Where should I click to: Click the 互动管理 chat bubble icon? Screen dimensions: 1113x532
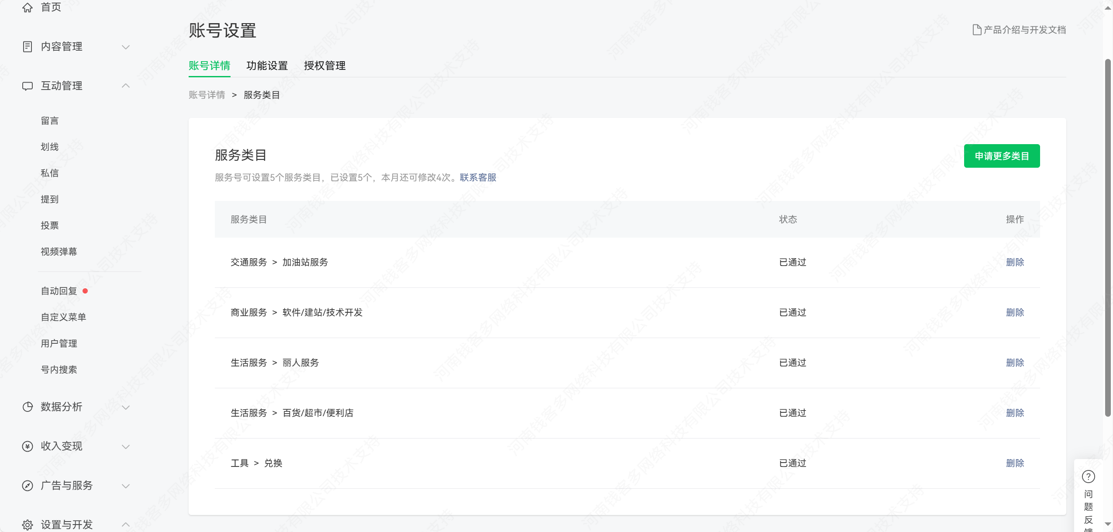[28, 86]
